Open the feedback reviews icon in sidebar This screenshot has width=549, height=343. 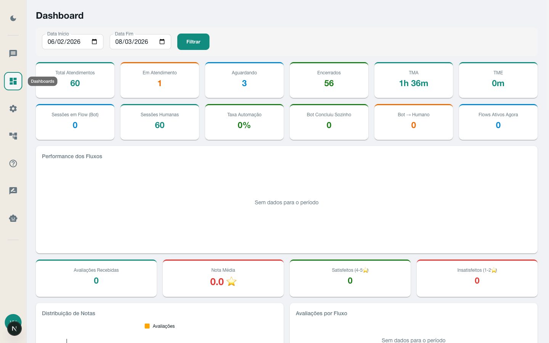point(13,191)
